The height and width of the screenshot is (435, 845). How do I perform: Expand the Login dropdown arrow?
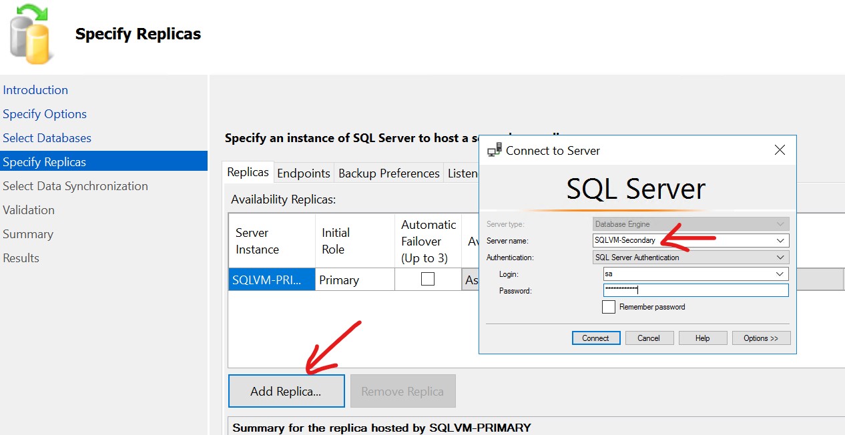(x=780, y=274)
